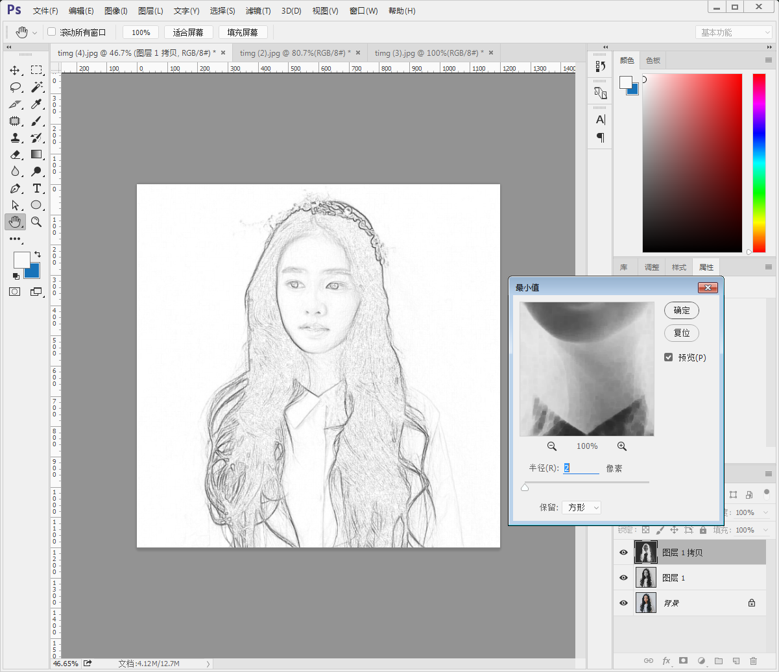Open the Color panel options menu
Viewport: 779px width, 672px height.
pos(768,60)
